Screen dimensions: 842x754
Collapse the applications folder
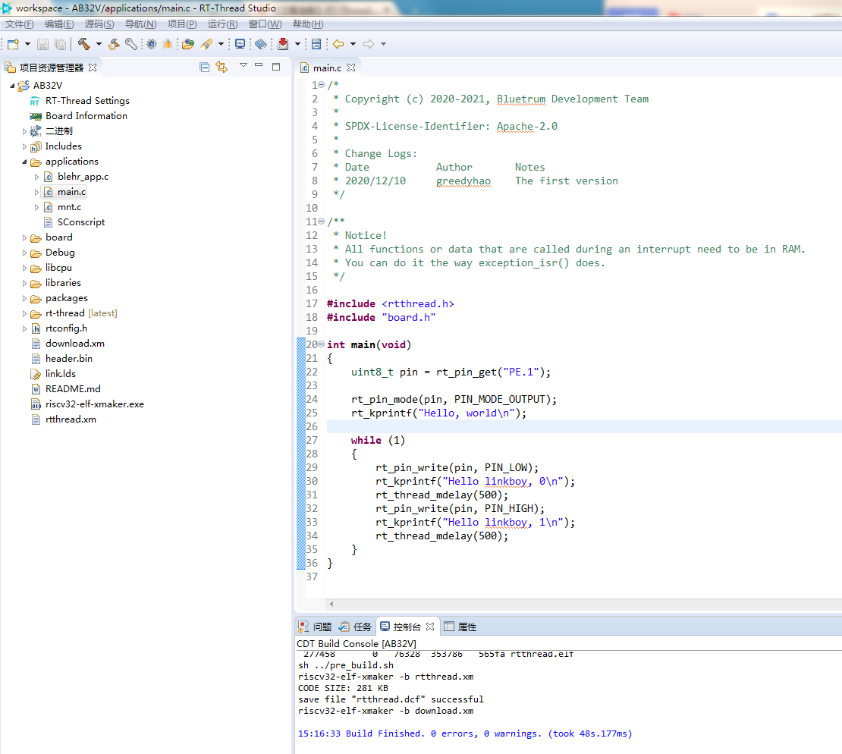24,162
